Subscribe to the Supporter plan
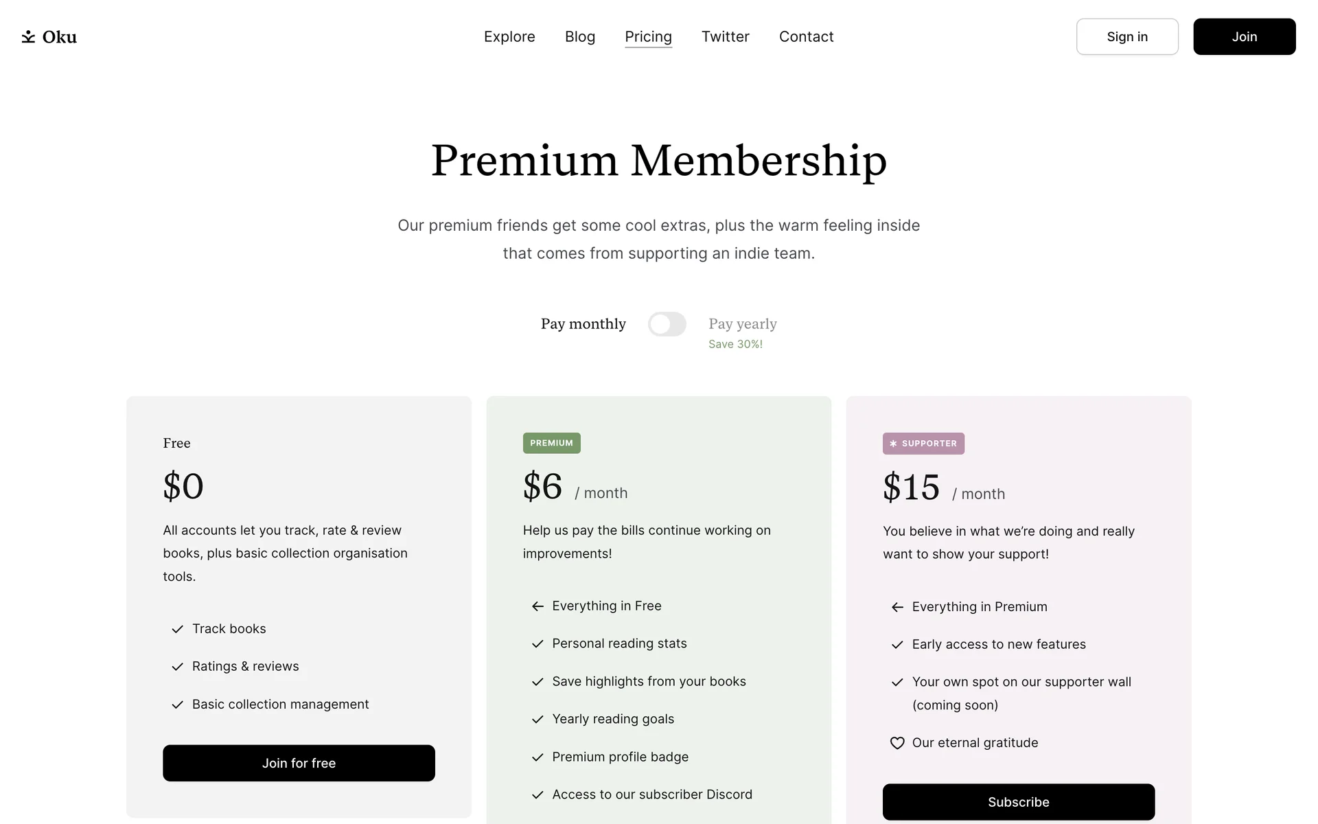The height and width of the screenshot is (824, 1318). pyautogui.click(x=1018, y=802)
